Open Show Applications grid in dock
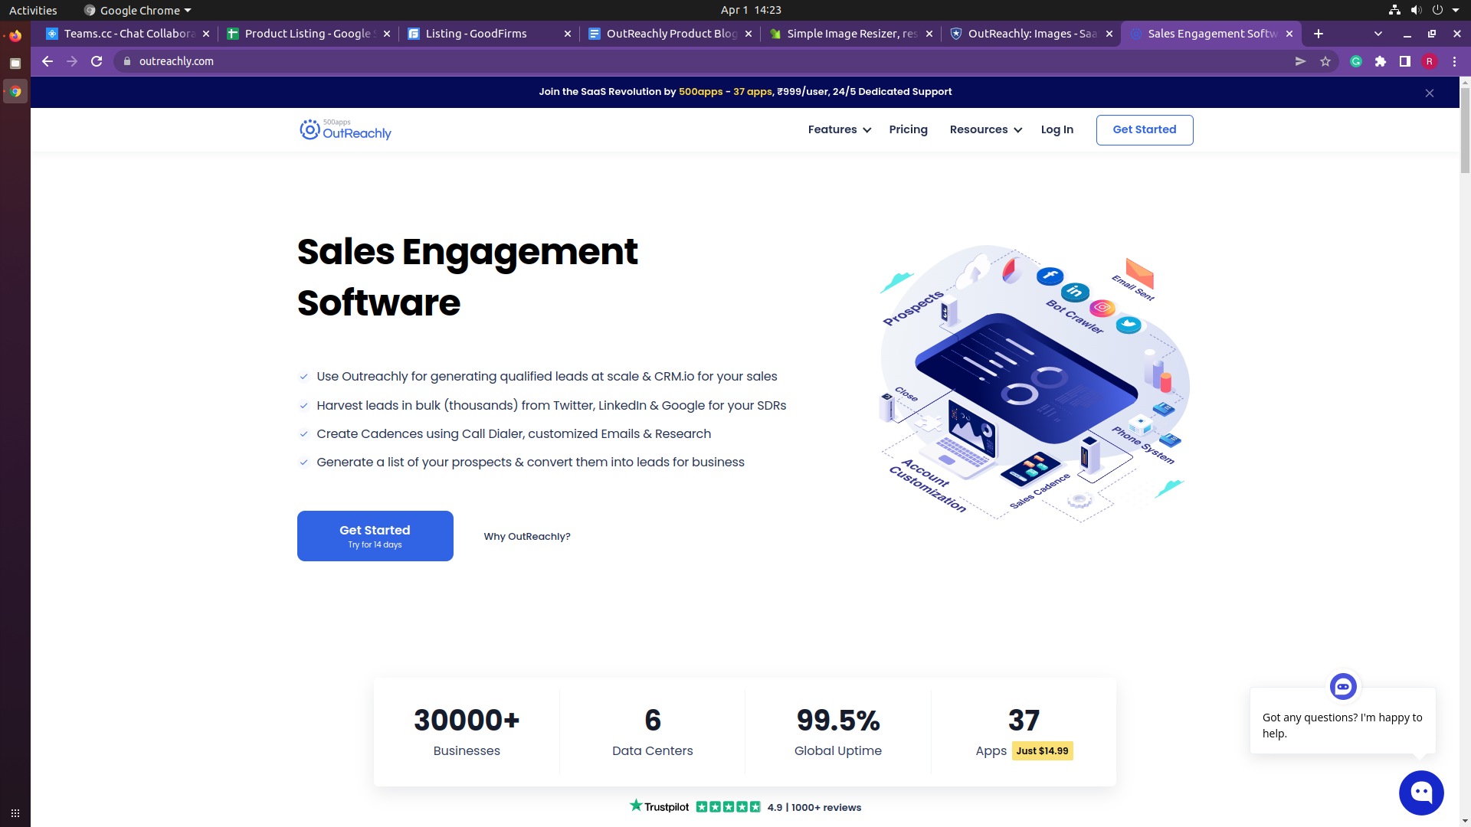This screenshot has height=827, width=1471. (15, 812)
